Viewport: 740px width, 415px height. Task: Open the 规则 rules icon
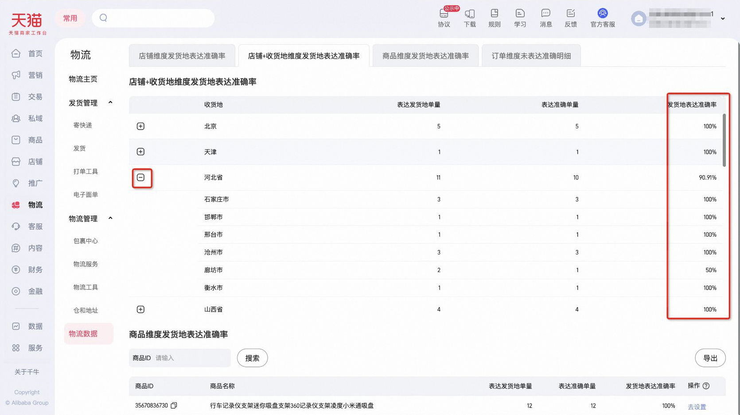(x=495, y=18)
